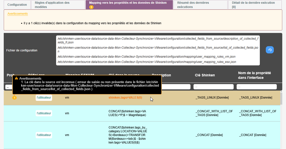The height and width of the screenshot is (149, 286).
Task: Click the warning triangle icon in the tooltip
Action: point(16,78)
